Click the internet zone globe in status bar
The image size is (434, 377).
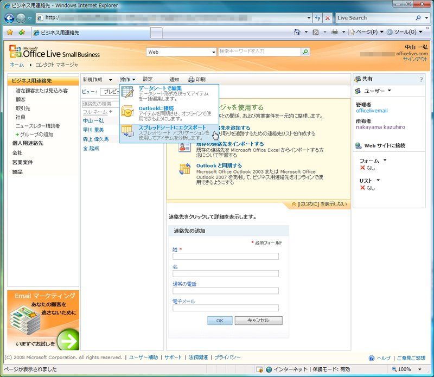click(x=269, y=369)
